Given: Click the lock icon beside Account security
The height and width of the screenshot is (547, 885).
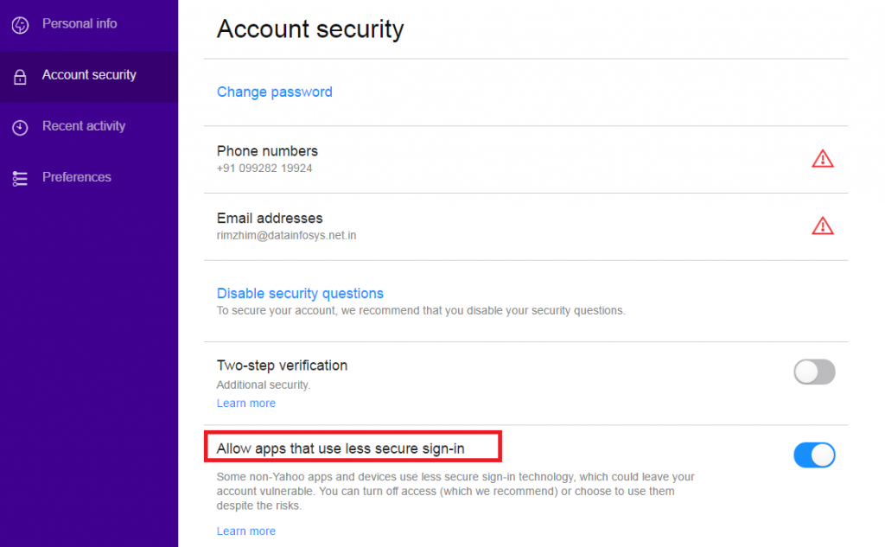Looking at the screenshot, I should click(x=20, y=77).
